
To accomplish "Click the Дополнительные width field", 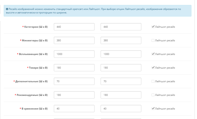I will click(x=74, y=81).
